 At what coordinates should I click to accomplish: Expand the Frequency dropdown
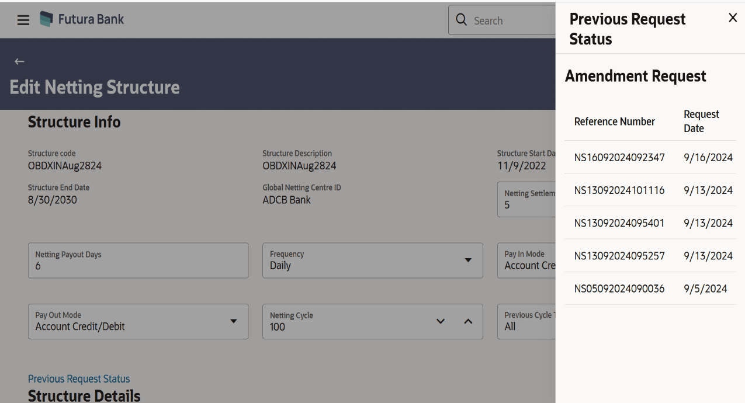(x=468, y=260)
